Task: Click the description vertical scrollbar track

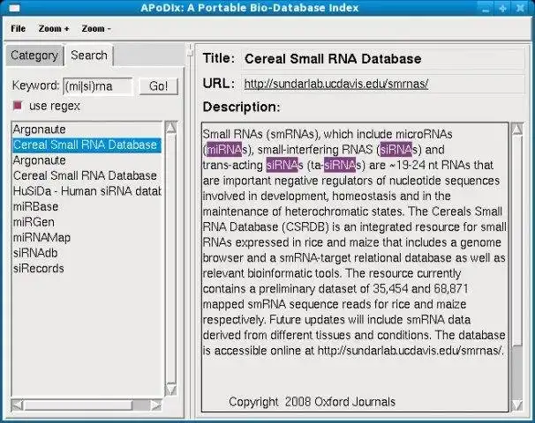Action: (517, 372)
